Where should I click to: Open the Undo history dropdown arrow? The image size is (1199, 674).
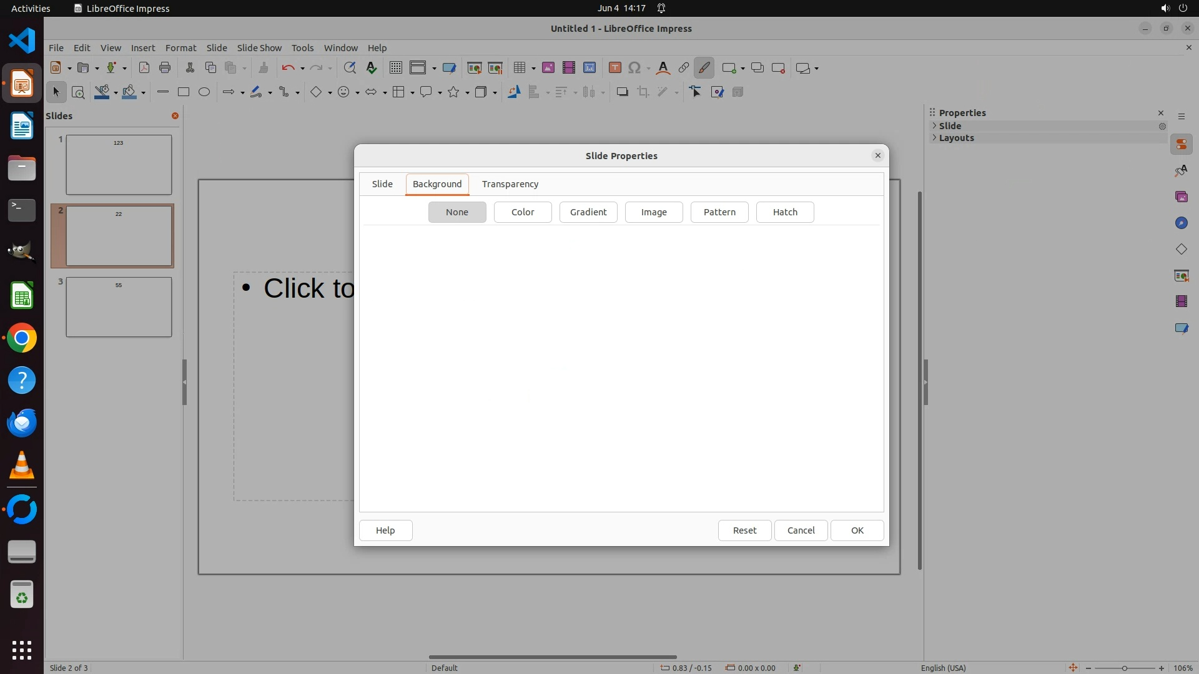302,69
